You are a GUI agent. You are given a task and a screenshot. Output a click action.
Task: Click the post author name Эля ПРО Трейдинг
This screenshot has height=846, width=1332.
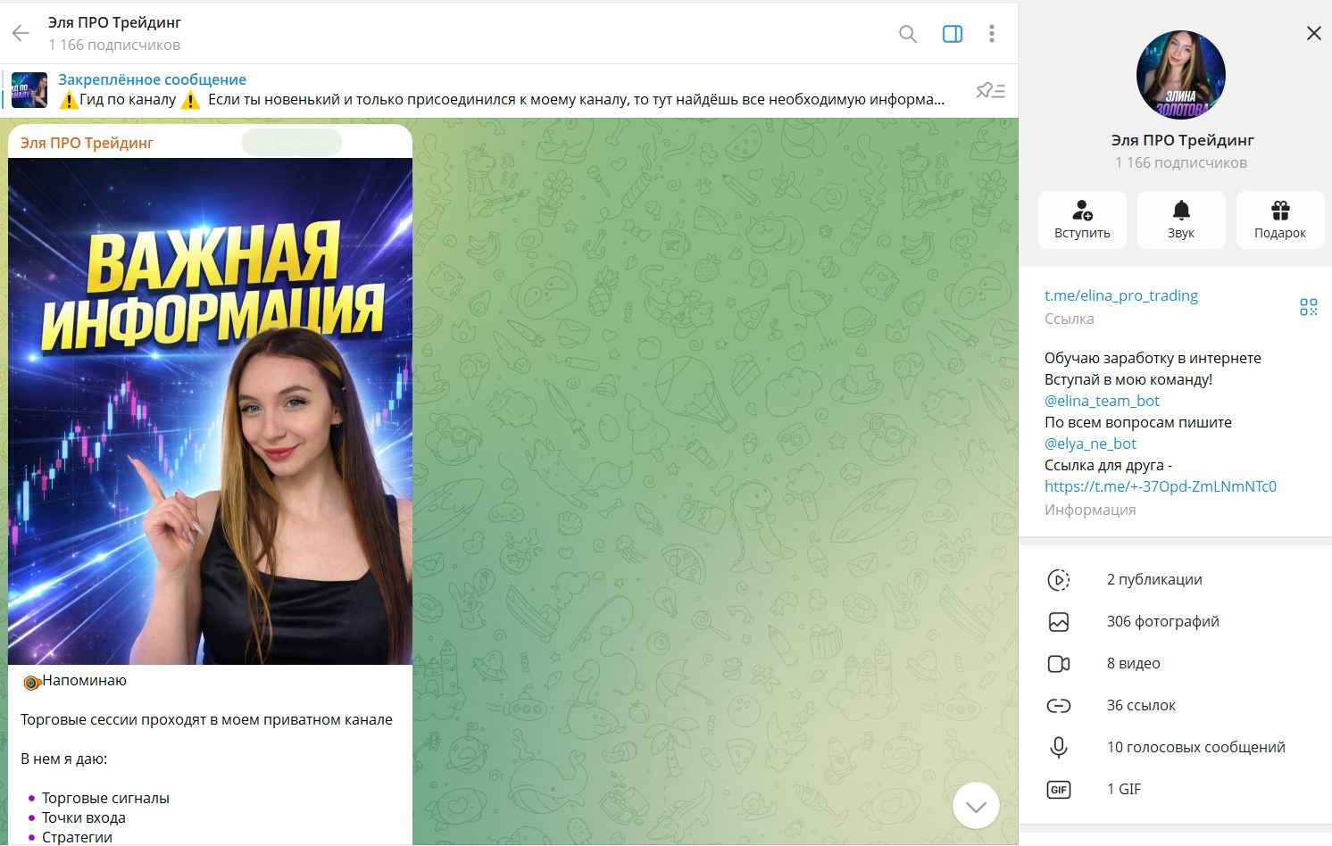[87, 143]
